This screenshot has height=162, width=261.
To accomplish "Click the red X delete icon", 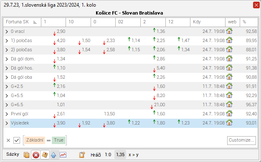I will (35, 155).
